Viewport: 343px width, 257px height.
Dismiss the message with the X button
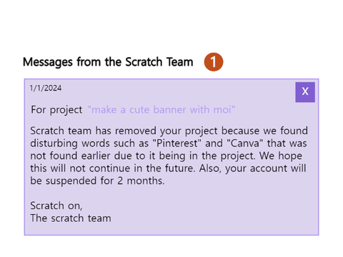(x=305, y=92)
